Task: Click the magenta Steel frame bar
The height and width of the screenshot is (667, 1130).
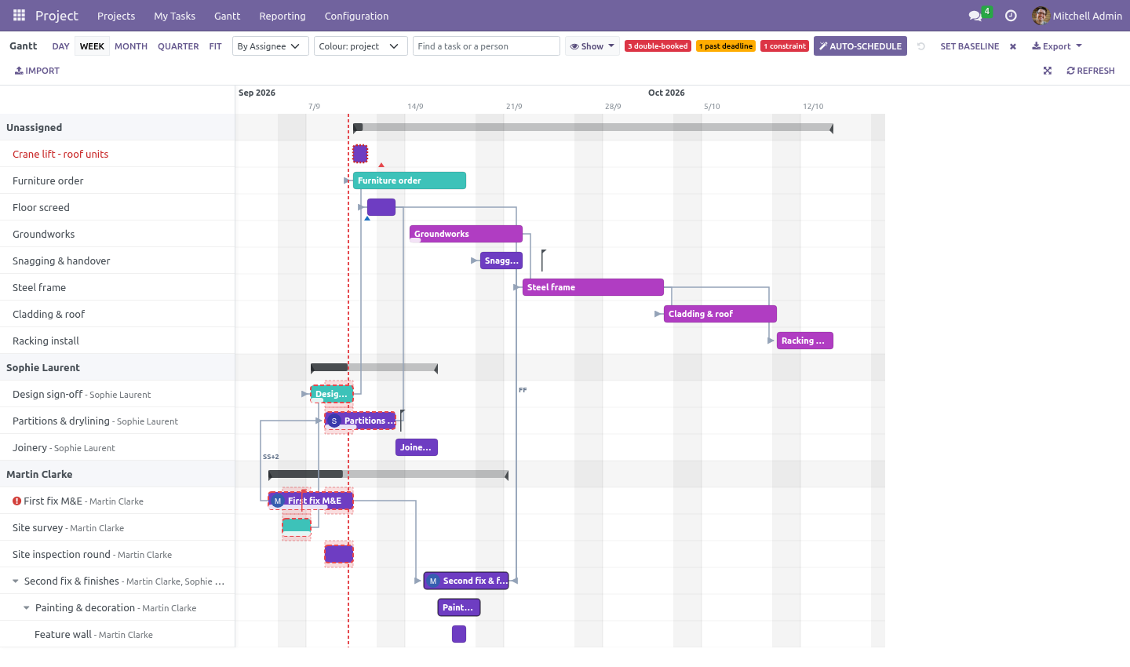Action: tap(593, 287)
